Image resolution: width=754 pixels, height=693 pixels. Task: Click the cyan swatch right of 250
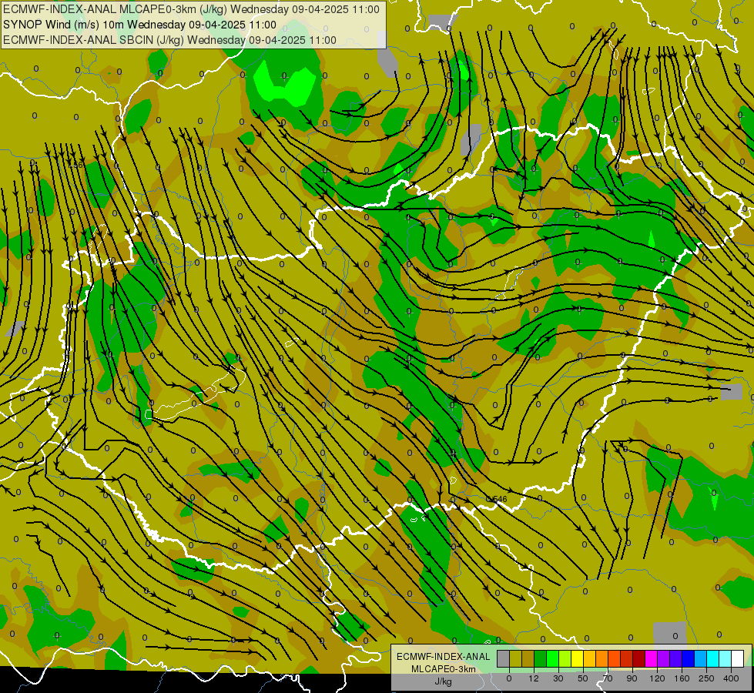[713, 659]
